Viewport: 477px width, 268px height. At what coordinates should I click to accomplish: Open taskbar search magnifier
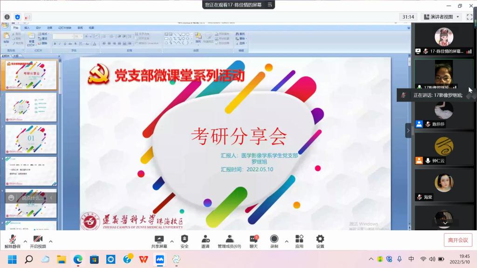(28, 259)
